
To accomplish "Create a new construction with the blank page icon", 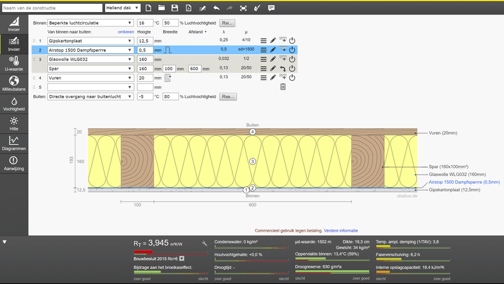I will click(148, 8).
